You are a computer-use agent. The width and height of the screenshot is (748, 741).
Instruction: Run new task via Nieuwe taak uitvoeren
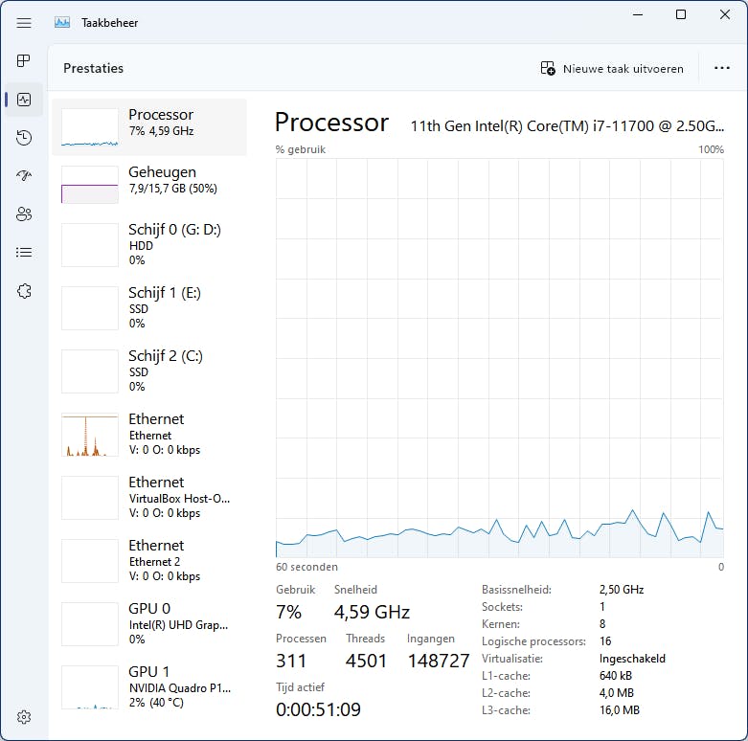612,68
